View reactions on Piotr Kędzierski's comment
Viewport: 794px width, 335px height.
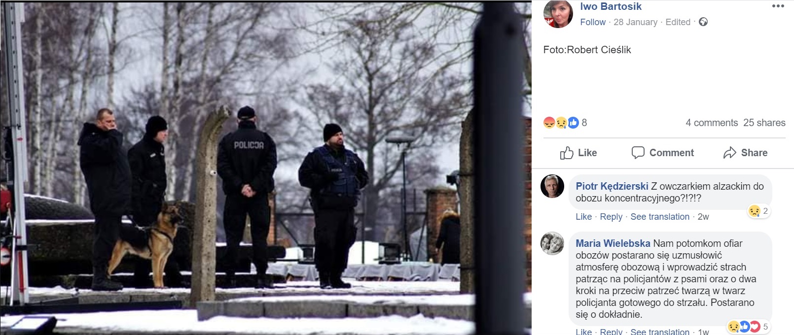758,211
